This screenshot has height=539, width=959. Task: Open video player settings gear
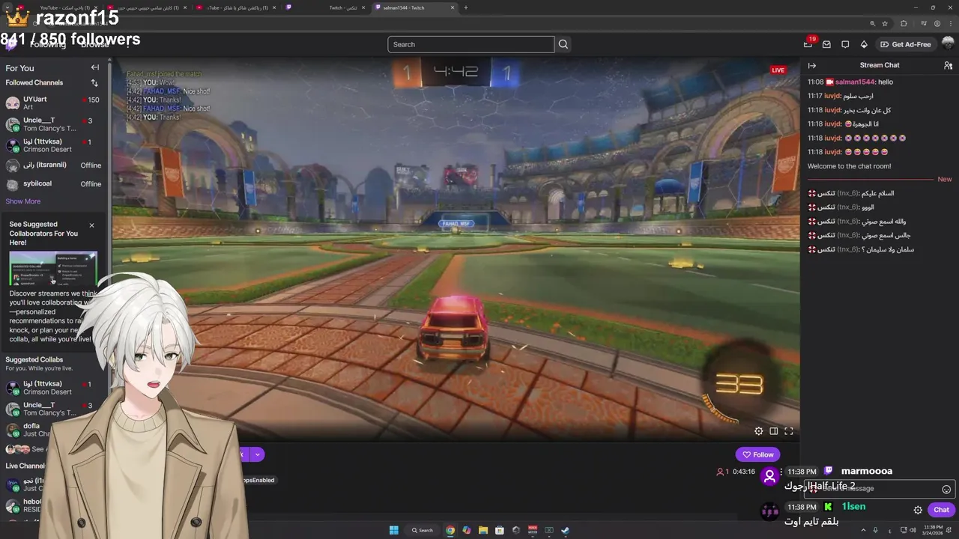[x=758, y=431]
